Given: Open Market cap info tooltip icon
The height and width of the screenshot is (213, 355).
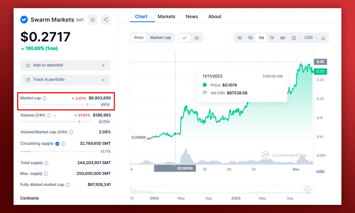Looking at the screenshot, I should pos(45,98).
